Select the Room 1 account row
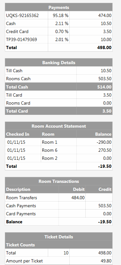 click(59, 142)
